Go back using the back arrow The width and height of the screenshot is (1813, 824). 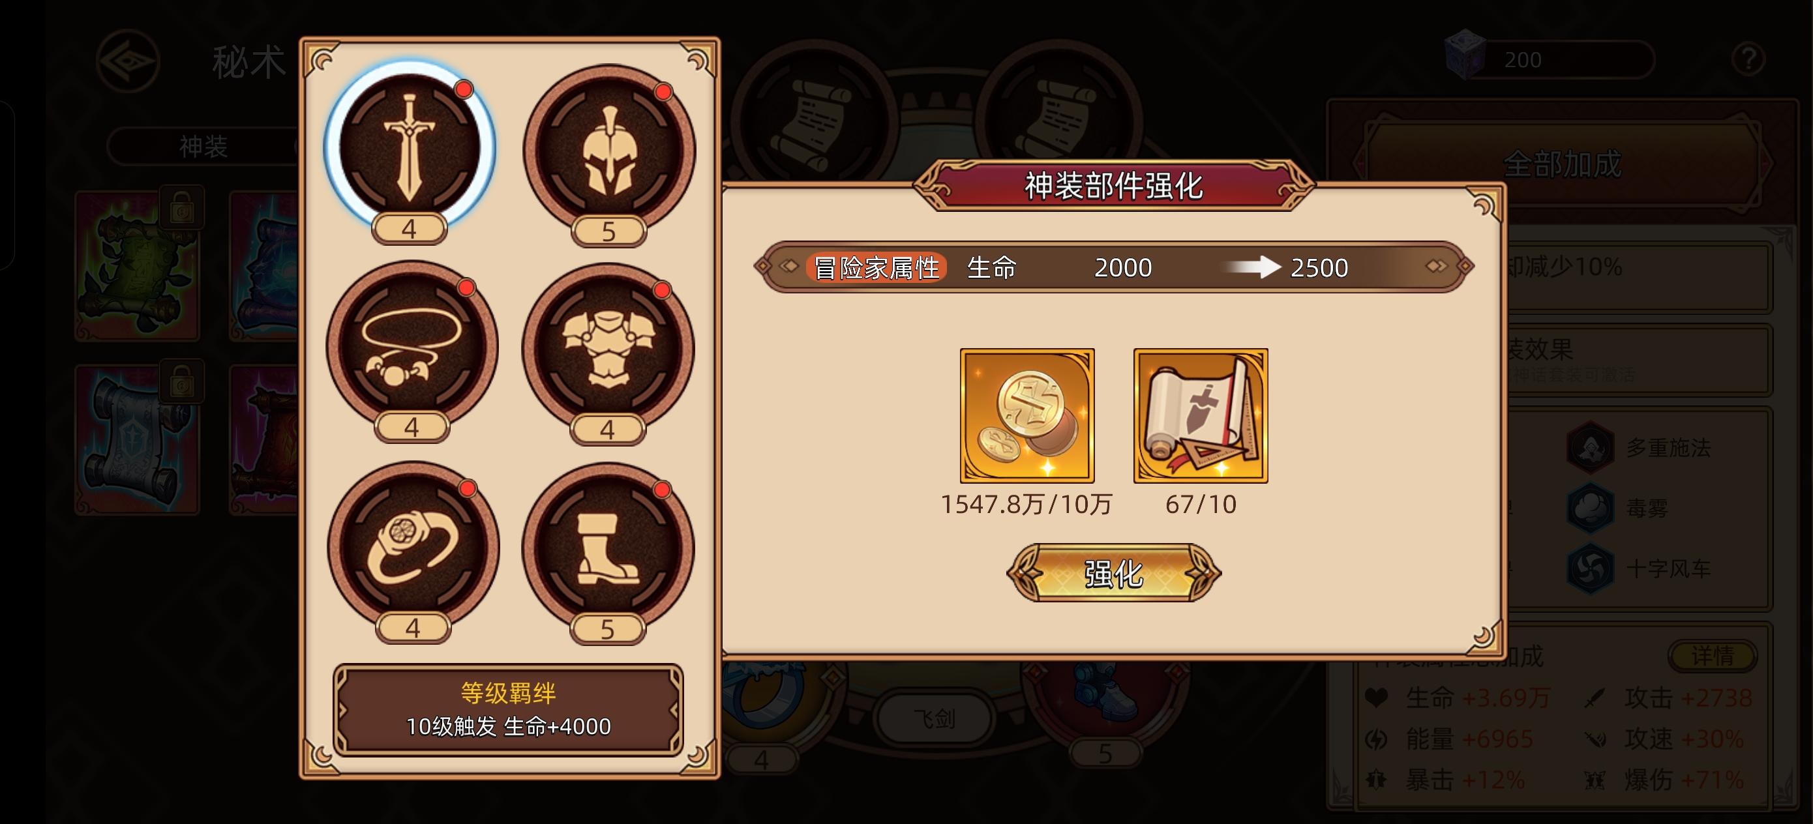tap(127, 61)
